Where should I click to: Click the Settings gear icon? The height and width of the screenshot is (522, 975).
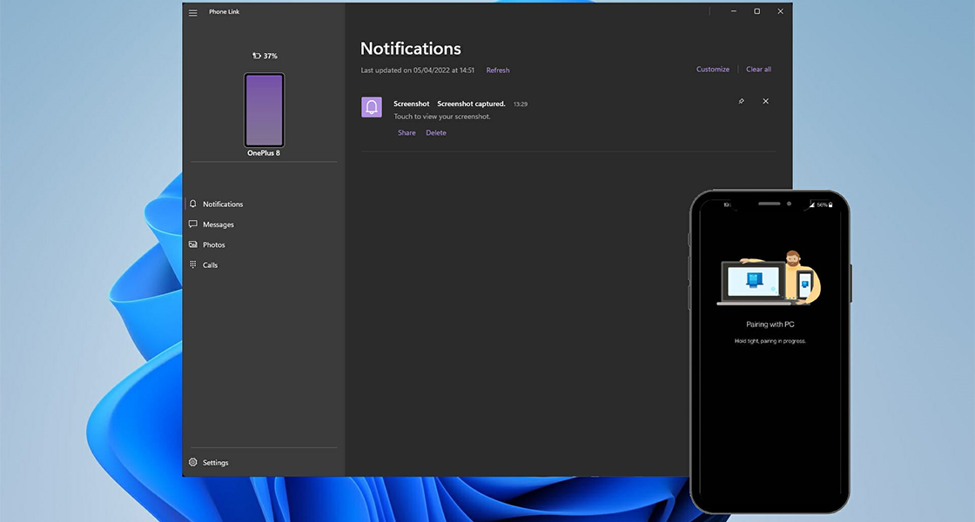[192, 462]
